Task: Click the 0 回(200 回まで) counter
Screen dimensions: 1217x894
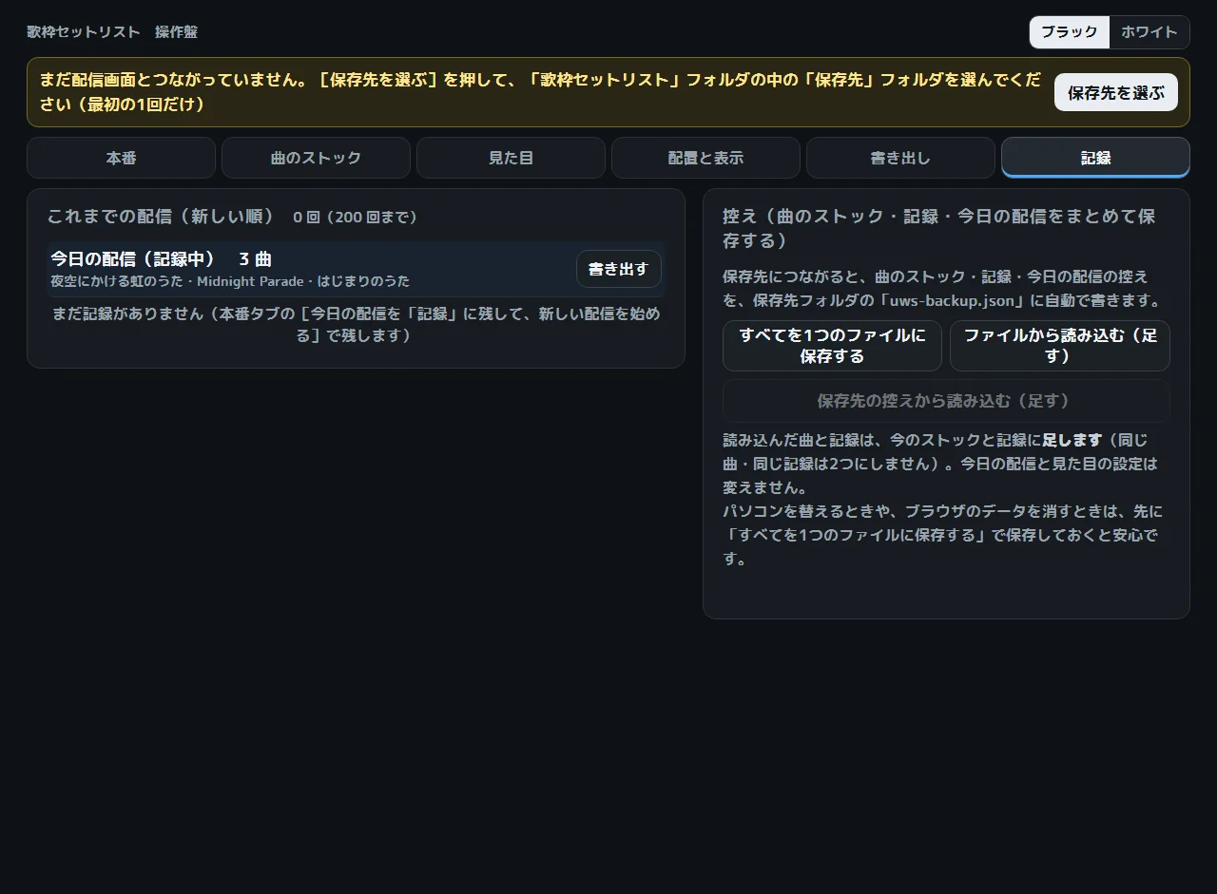Action: [356, 218]
